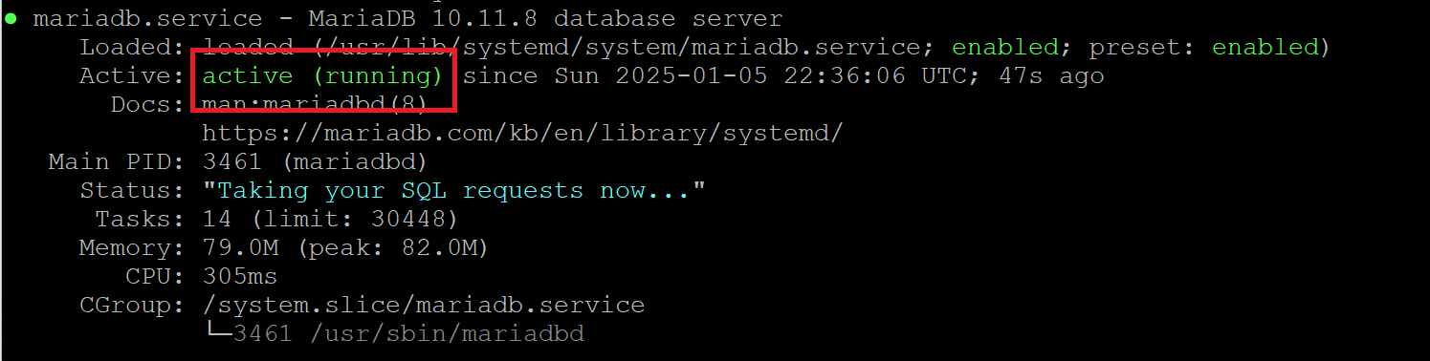1430x361 pixels.
Task: Click the /system.slice/mariadb.service CGroup path
Action: tap(424, 306)
